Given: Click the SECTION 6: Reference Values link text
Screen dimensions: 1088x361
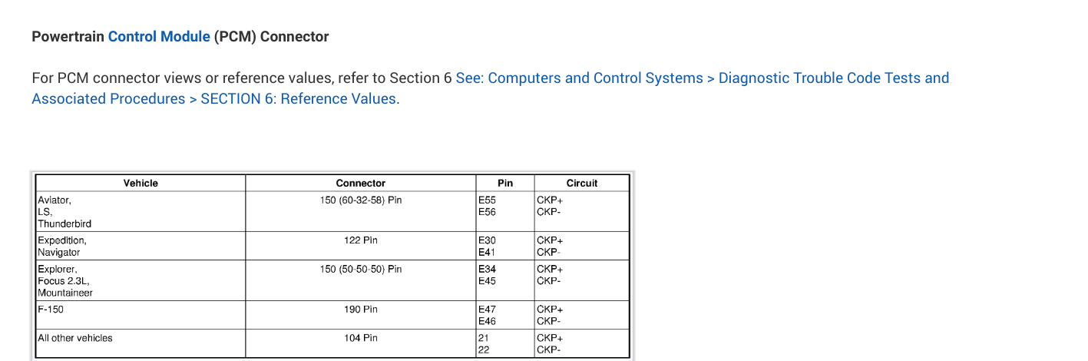Looking at the screenshot, I should [x=299, y=98].
